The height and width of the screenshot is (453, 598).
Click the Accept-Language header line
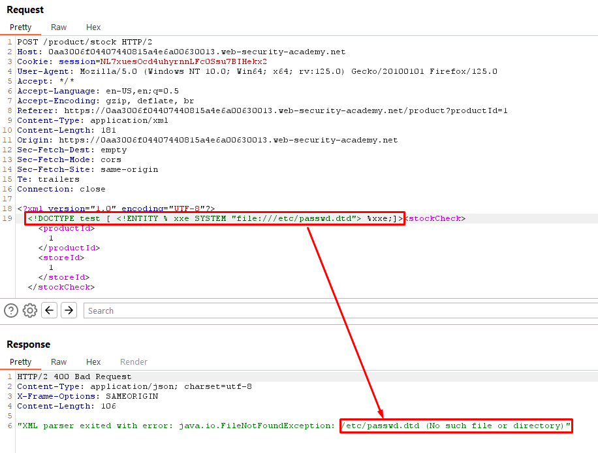pos(98,91)
